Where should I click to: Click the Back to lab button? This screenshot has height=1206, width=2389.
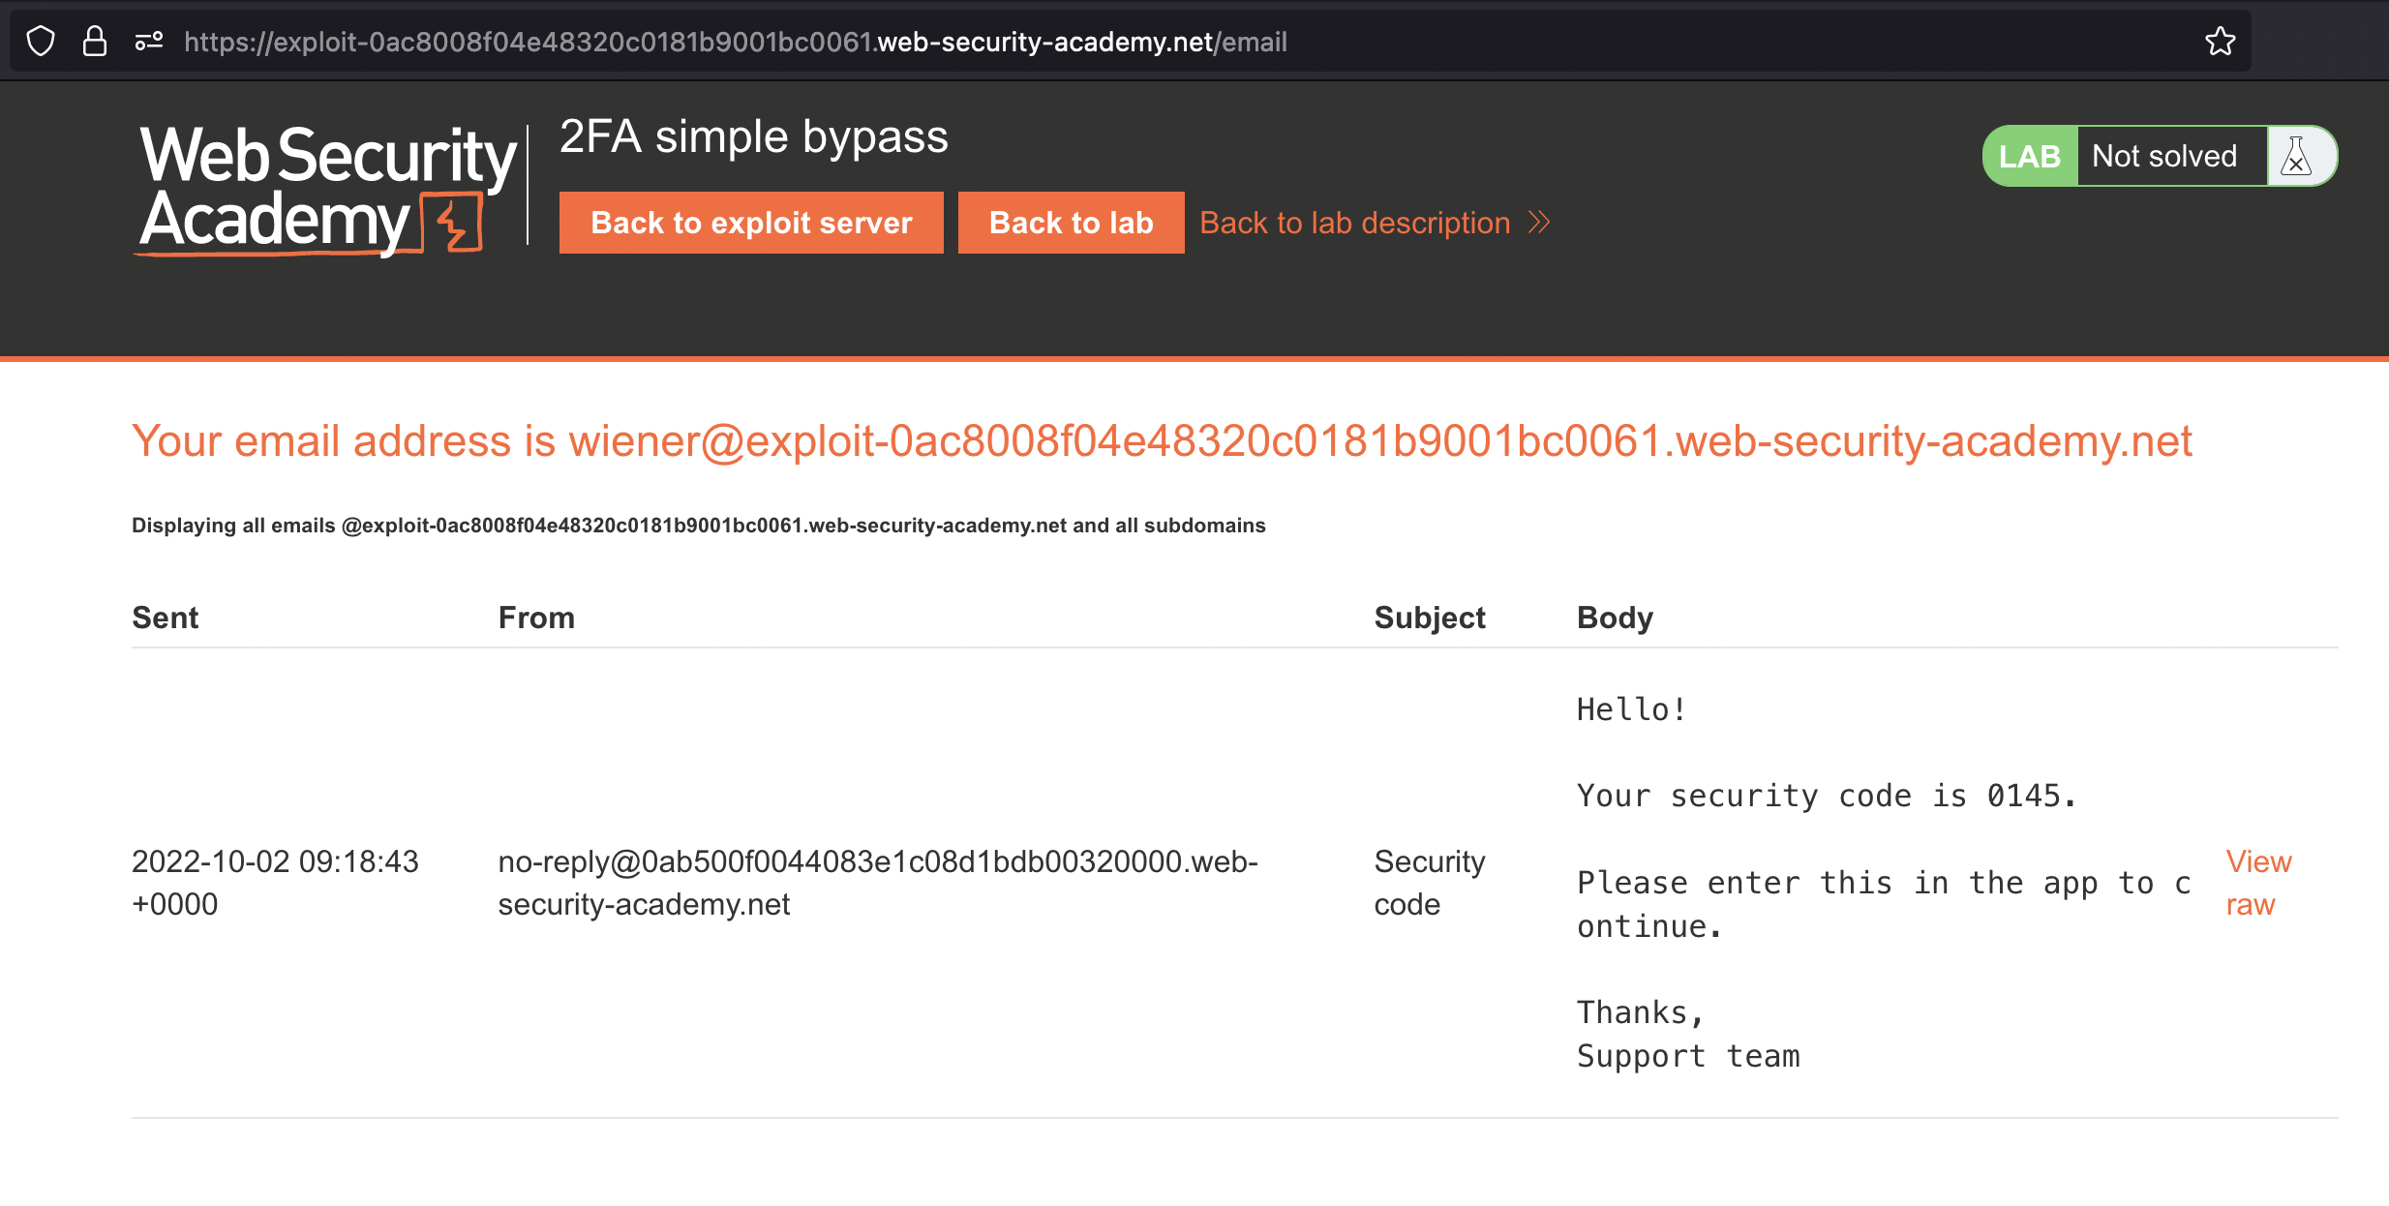pyautogui.click(x=1071, y=223)
